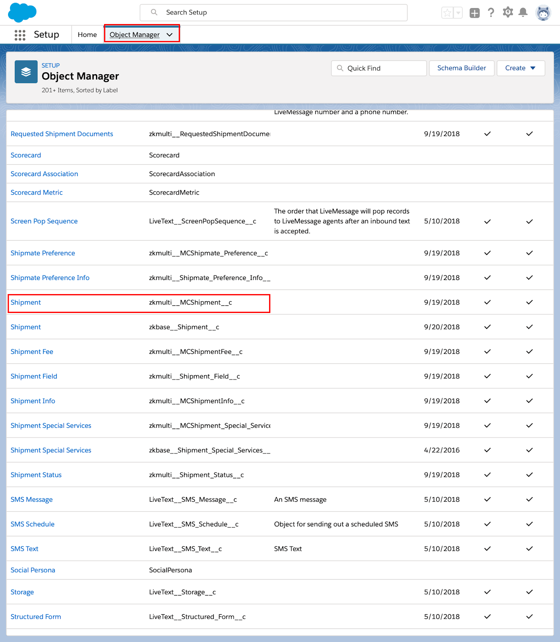Image resolution: width=560 pixels, height=642 pixels.
Task: Open the Scorecard object
Action: (x=26, y=155)
